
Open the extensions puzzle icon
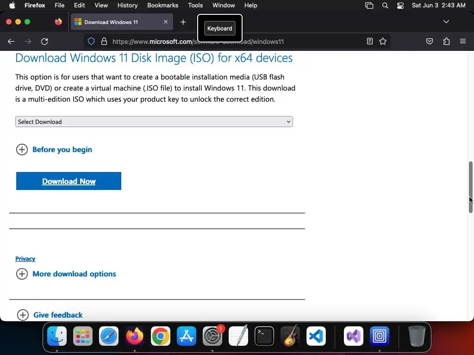pos(446,41)
